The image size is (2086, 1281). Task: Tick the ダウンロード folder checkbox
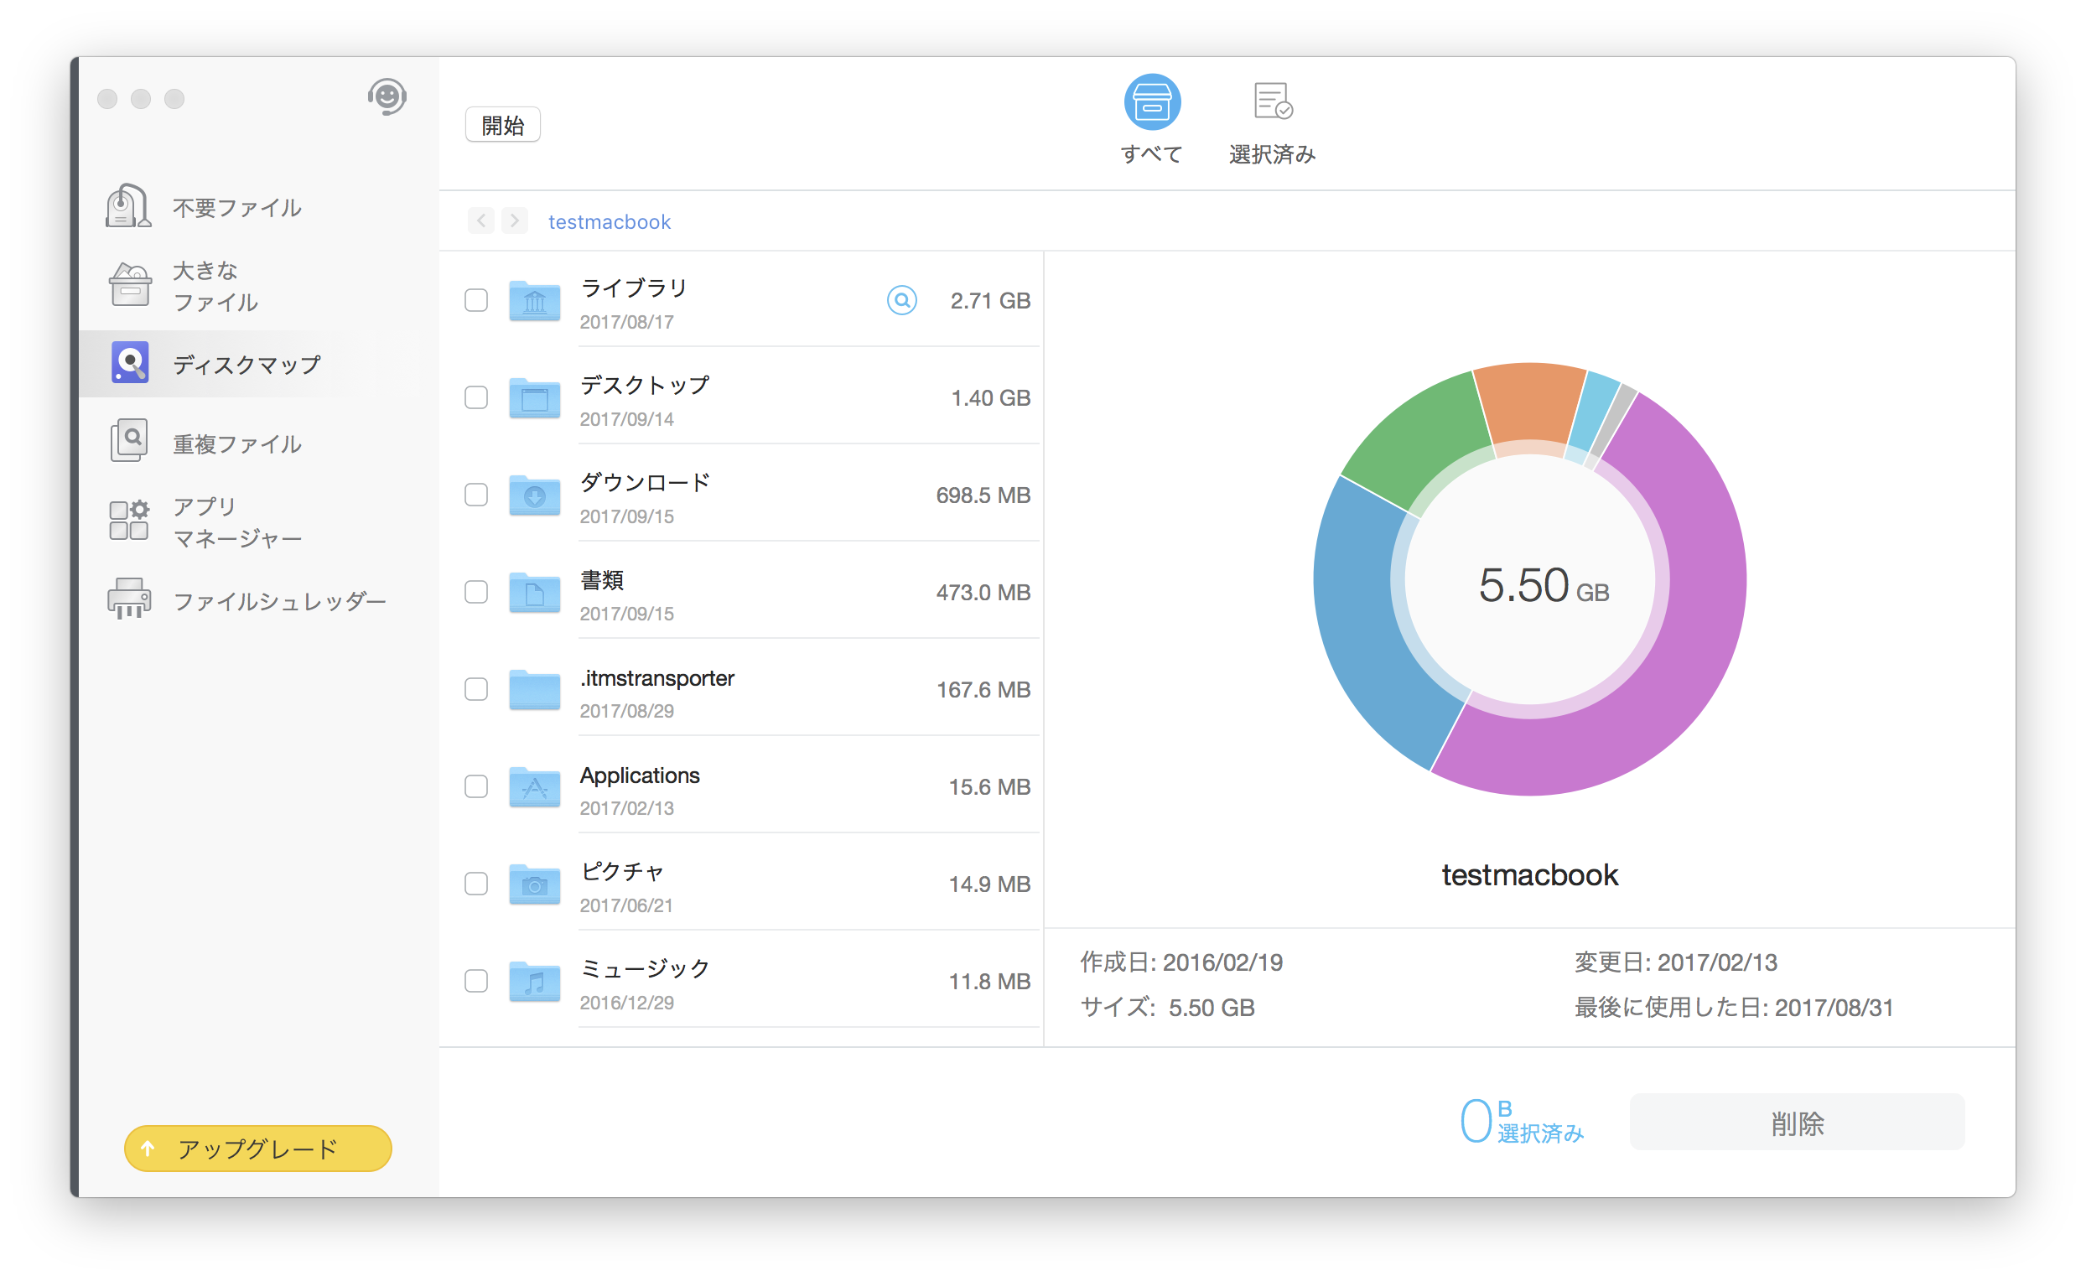click(x=476, y=495)
